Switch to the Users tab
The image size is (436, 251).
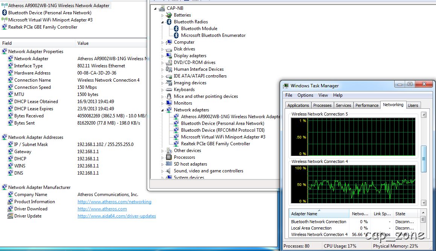pyautogui.click(x=413, y=105)
